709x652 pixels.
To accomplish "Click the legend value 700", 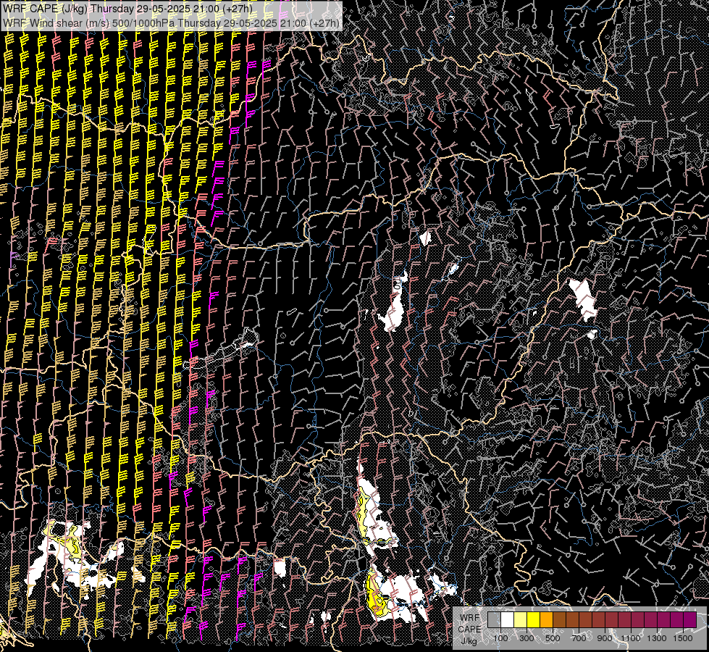I will [579, 638].
